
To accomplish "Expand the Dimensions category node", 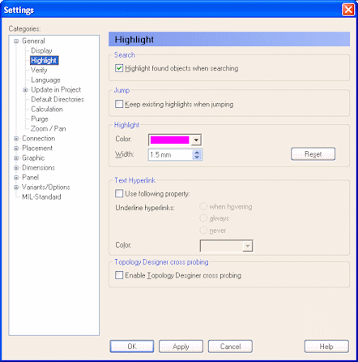I will point(16,168).
